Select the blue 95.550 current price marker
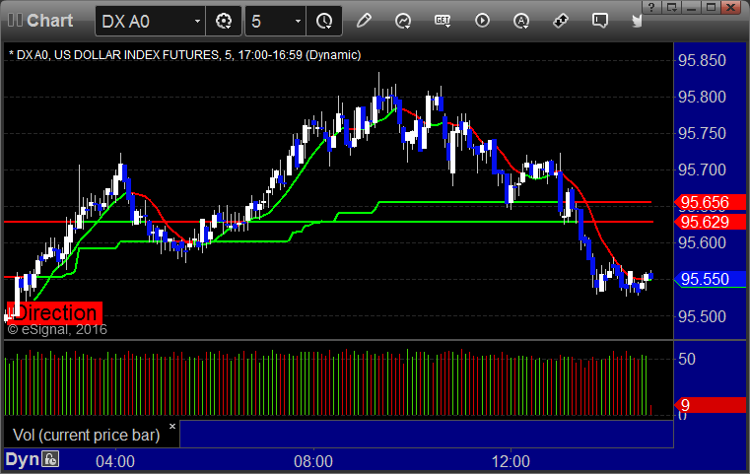This screenshot has height=474, width=750. point(711,279)
